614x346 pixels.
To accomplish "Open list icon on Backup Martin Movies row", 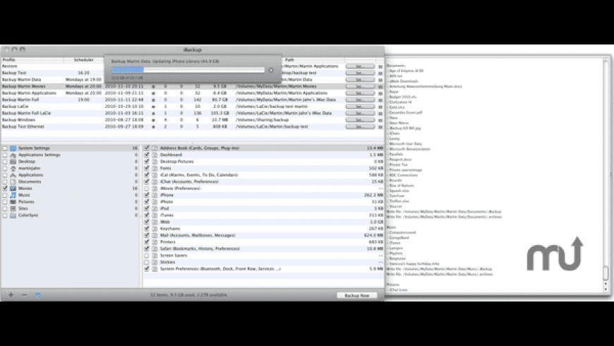I will click(x=380, y=87).
